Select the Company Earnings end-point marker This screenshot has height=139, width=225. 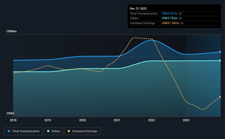click(x=220, y=97)
